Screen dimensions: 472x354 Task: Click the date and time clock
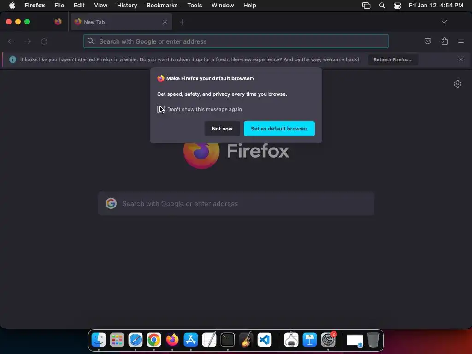(x=436, y=5)
